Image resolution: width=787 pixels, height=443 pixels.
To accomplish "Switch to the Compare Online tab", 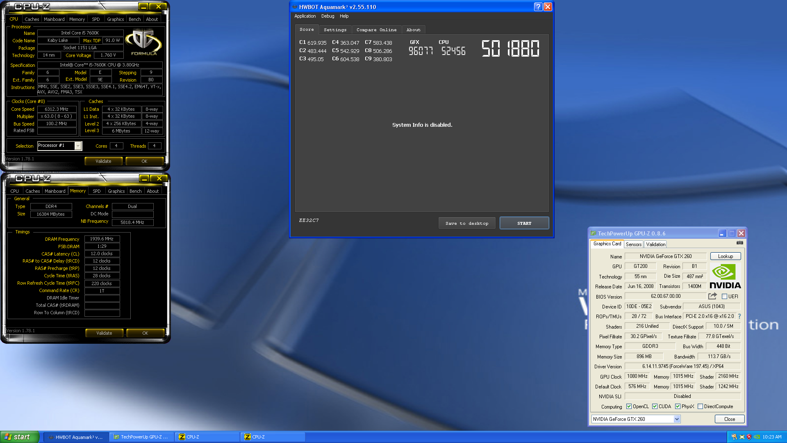I will pyautogui.click(x=376, y=30).
